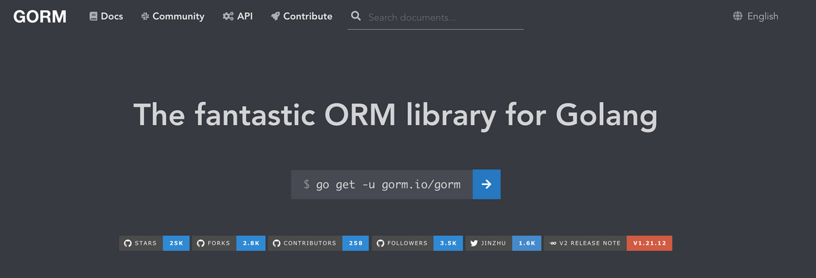Click the FORKS badge label
Viewport: 816px width, 278px height.
pyautogui.click(x=218, y=243)
